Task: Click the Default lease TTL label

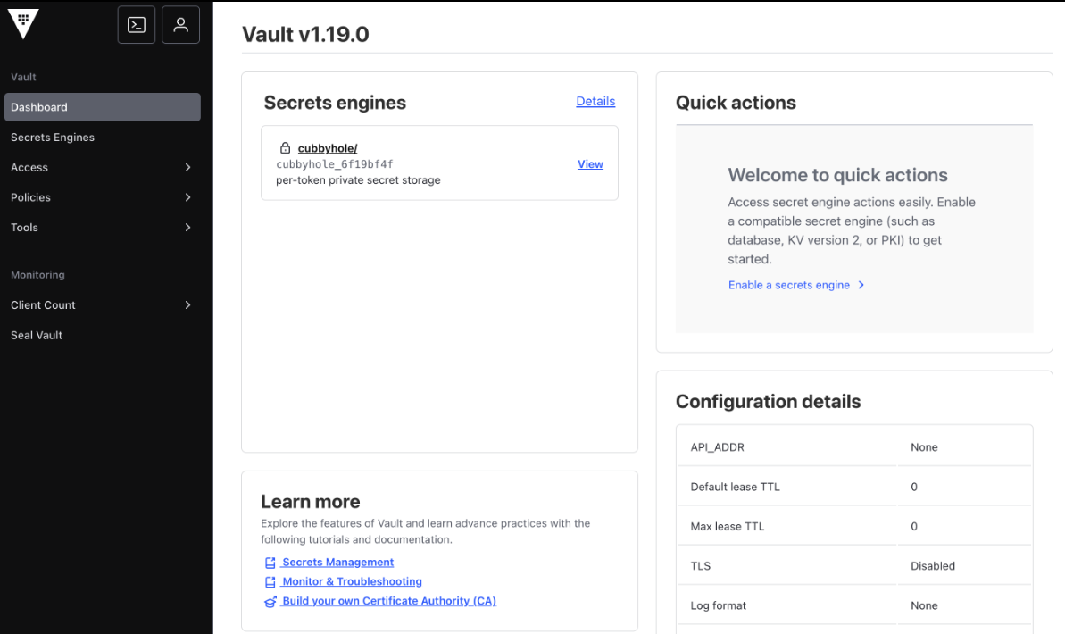Action: [735, 487]
